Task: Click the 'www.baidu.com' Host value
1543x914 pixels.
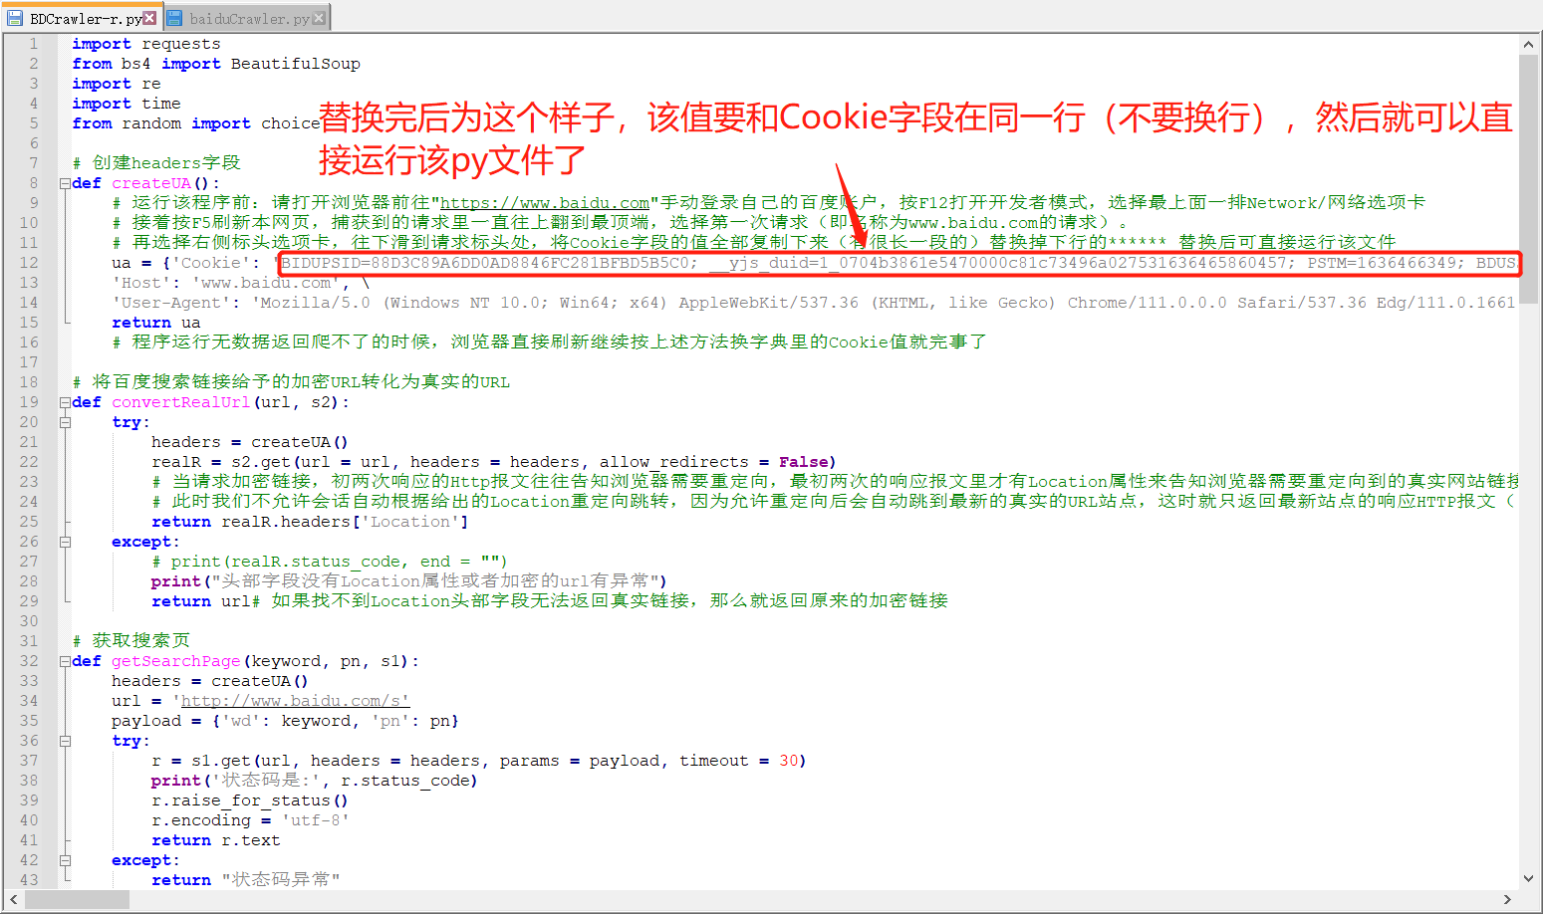Action: 266,283
